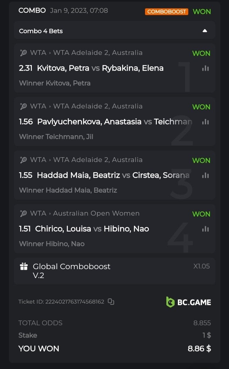
Task: Copy the Ticket ID
Action: (x=111, y=302)
